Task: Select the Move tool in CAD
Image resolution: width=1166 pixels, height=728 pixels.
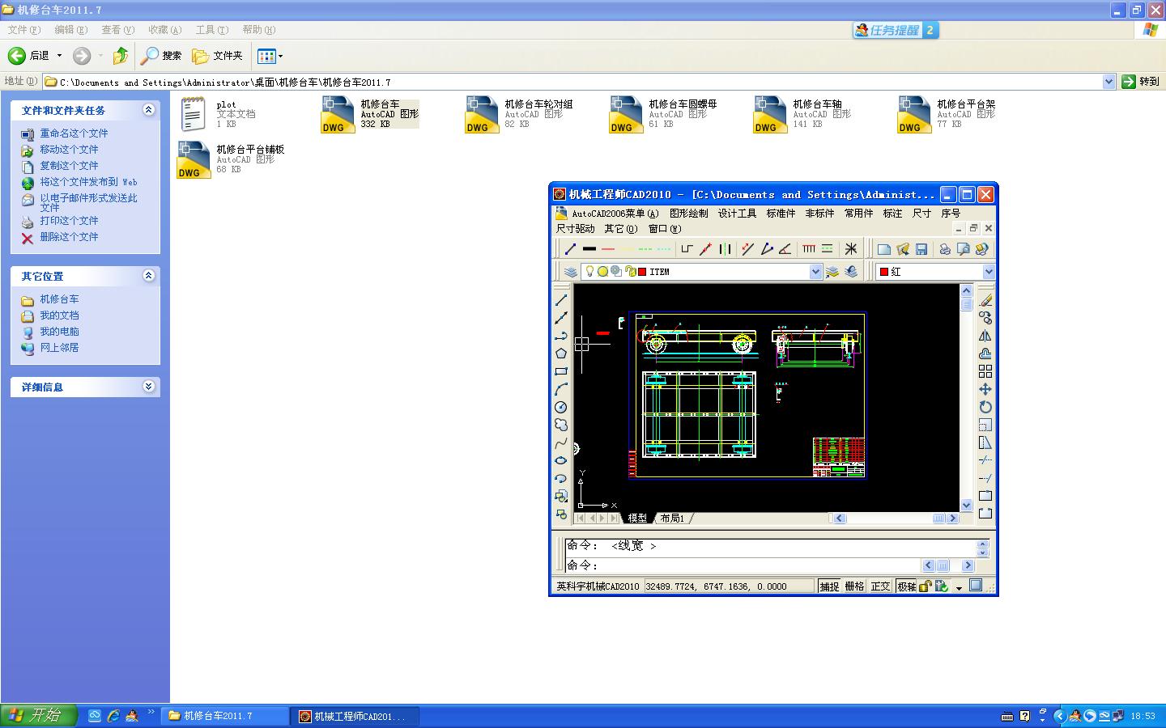Action: pos(985,389)
